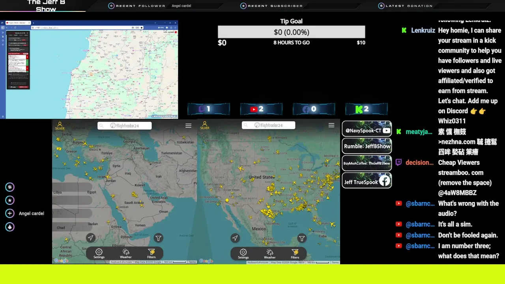Click the plus circle icon next to Angel cardel
The height and width of the screenshot is (284, 505).
[x=10, y=213]
